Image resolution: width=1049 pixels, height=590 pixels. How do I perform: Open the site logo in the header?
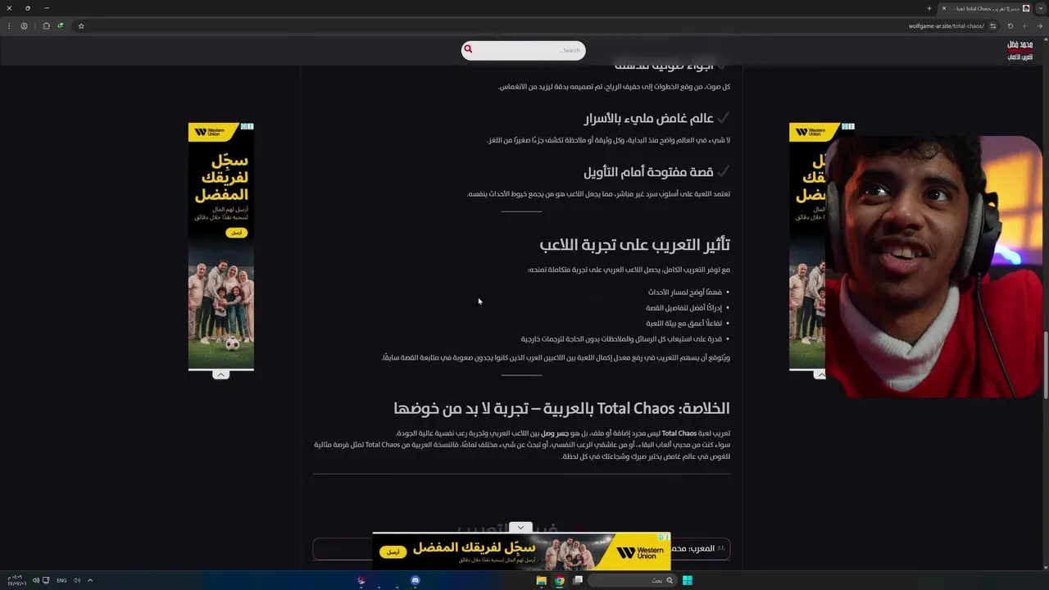coord(1019,51)
